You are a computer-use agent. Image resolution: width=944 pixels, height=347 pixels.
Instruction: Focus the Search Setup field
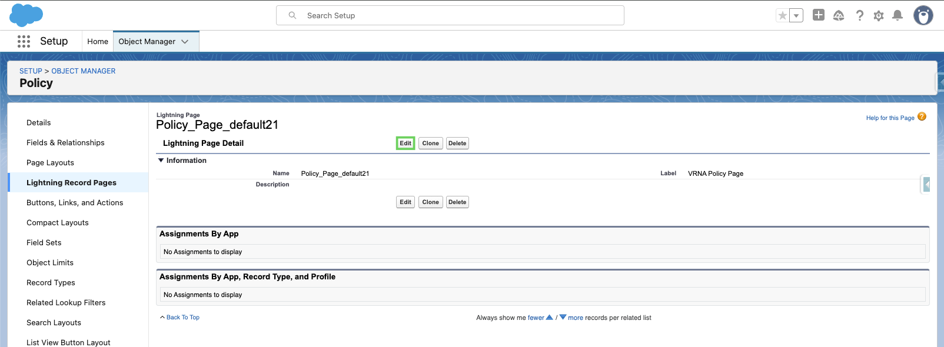450,15
